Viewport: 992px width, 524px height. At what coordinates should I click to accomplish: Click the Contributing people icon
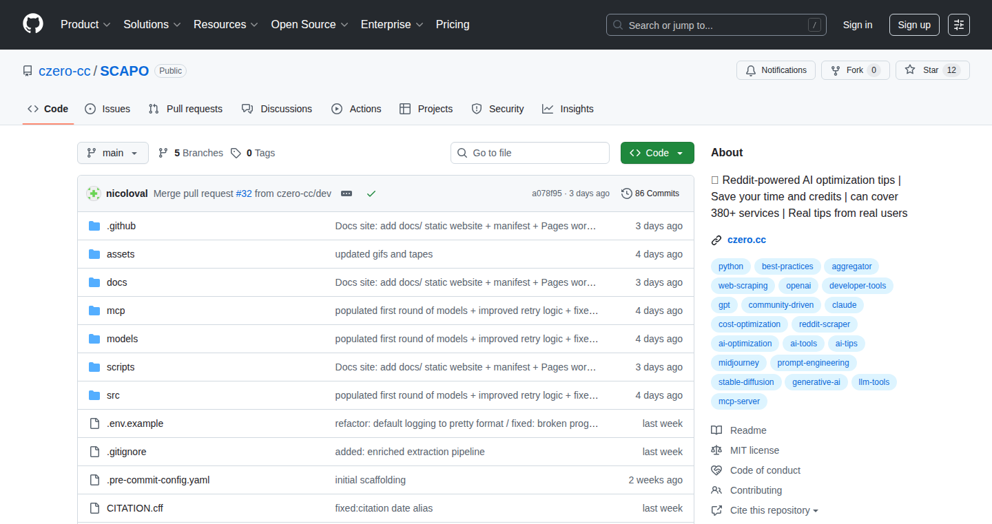coord(716,490)
